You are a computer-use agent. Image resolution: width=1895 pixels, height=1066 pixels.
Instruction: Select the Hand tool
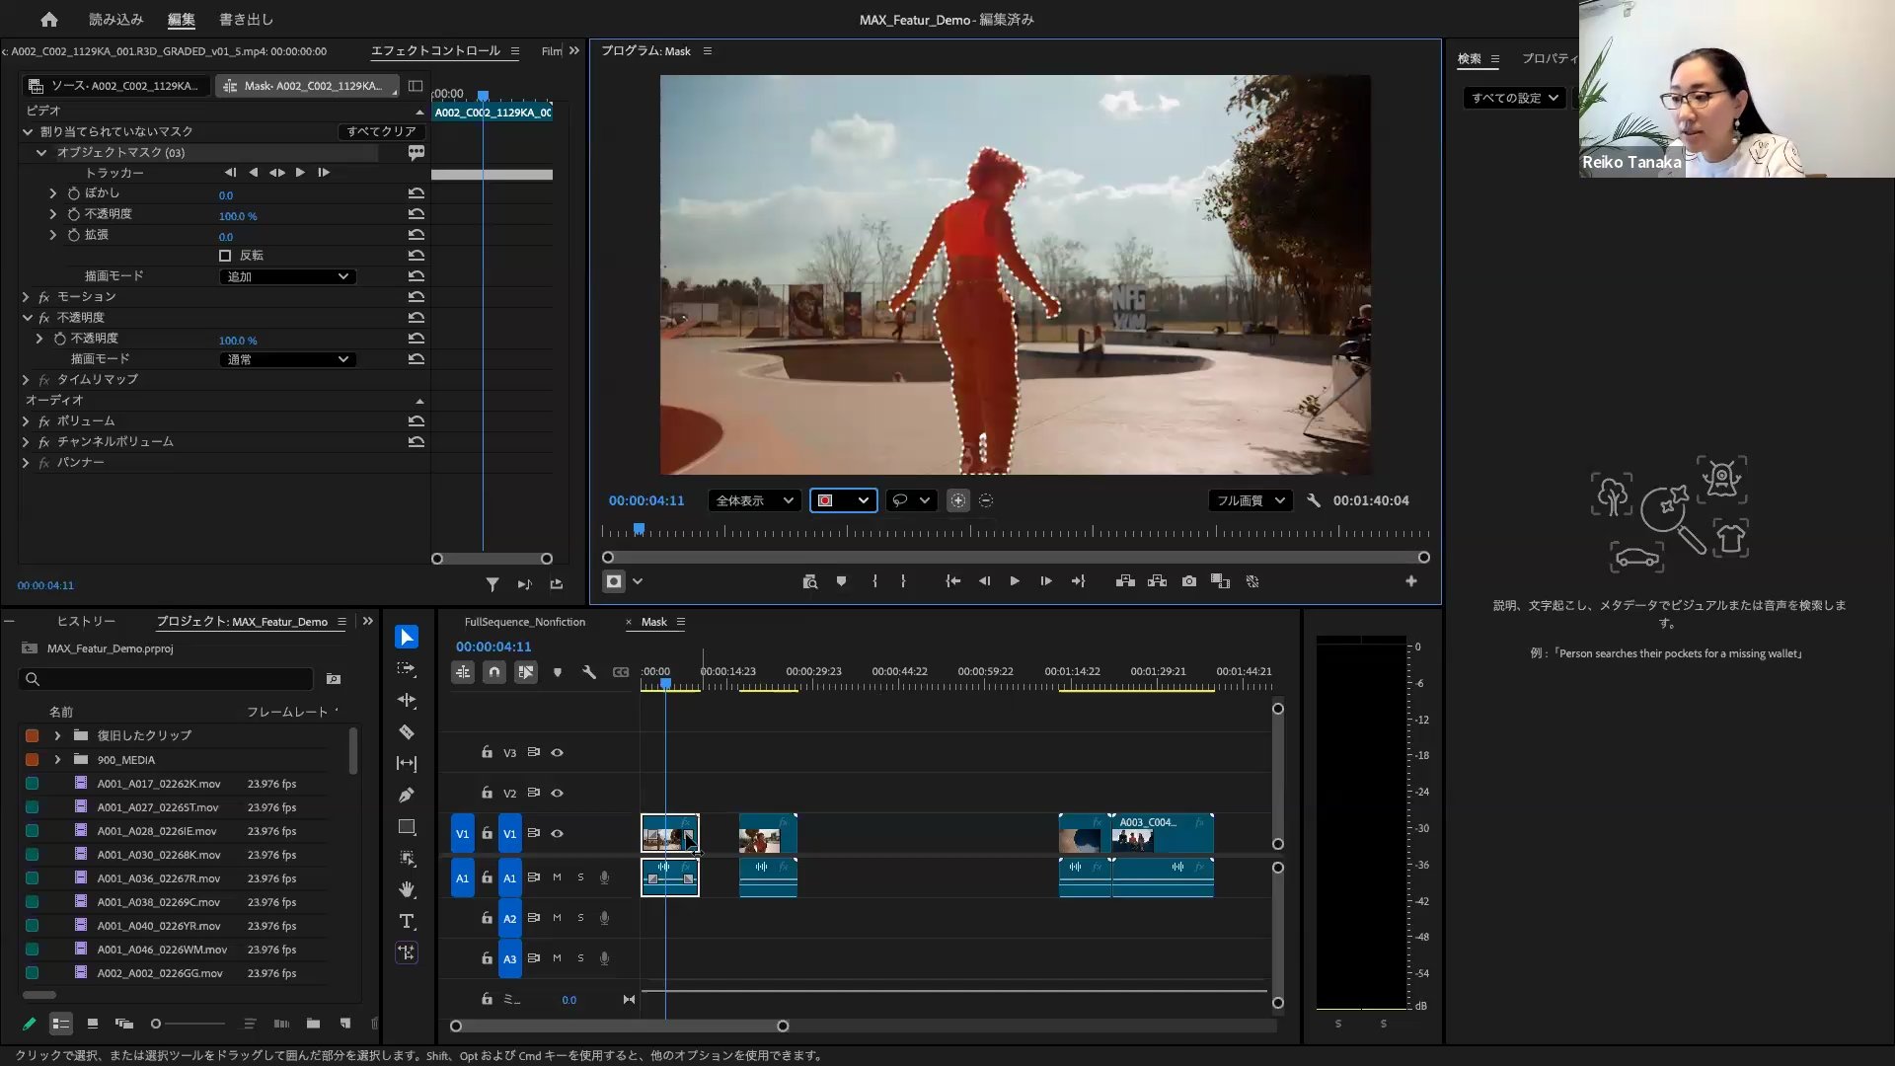click(x=407, y=890)
